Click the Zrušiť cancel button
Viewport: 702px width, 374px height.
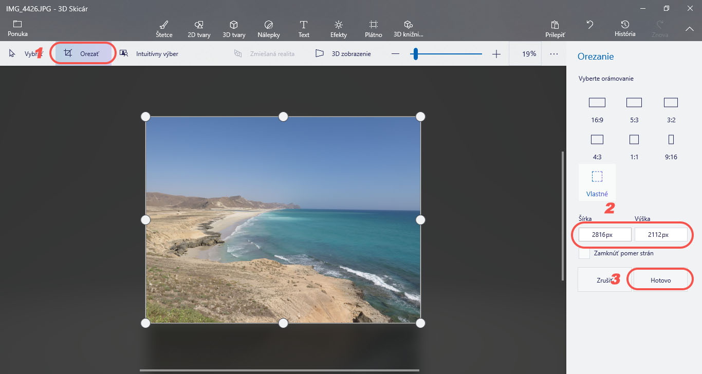pos(604,280)
